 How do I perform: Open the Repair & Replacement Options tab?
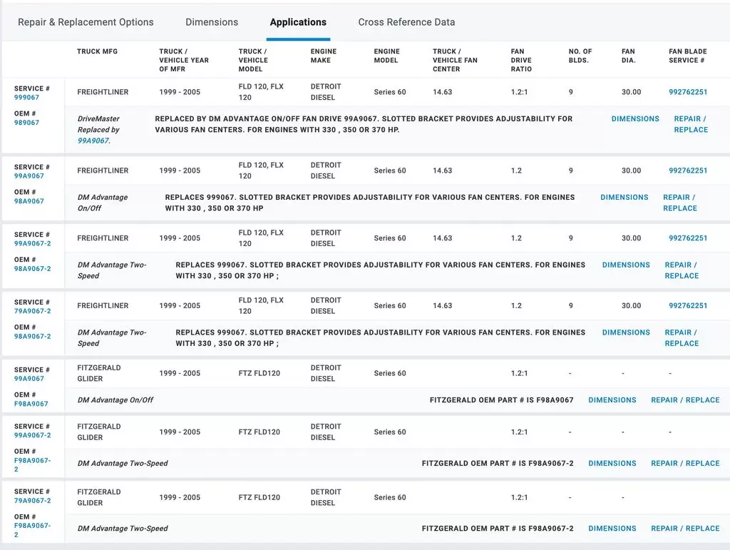coord(86,22)
